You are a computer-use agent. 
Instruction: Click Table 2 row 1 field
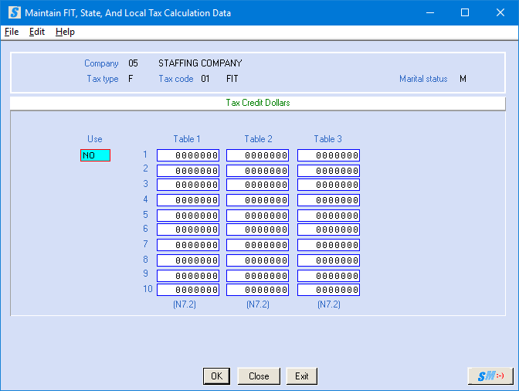257,155
